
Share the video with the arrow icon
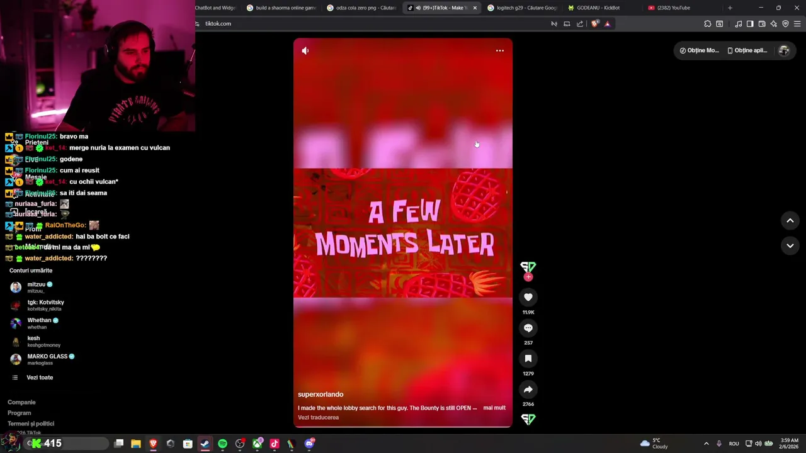528,389
